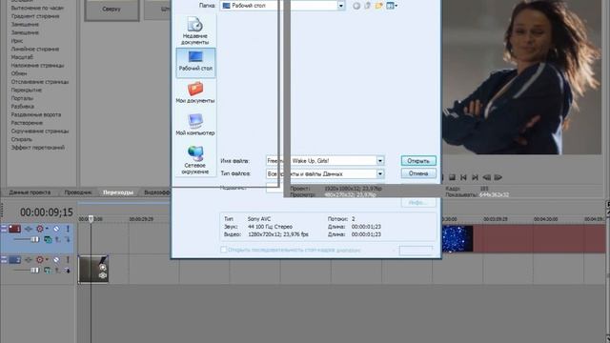Select Раздвижные ворота transition
Screen dimensions: 610x343
point(36,114)
